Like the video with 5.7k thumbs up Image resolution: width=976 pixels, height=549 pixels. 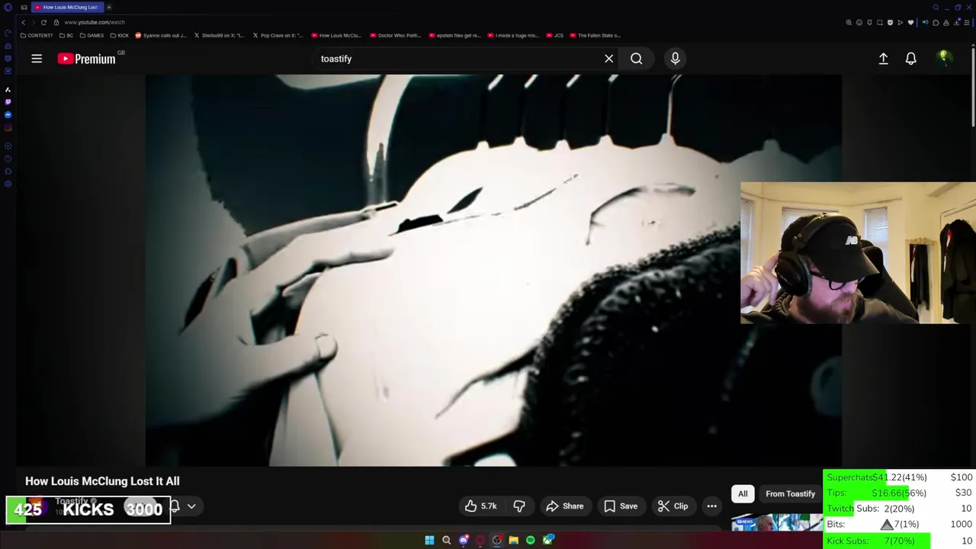coord(480,506)
